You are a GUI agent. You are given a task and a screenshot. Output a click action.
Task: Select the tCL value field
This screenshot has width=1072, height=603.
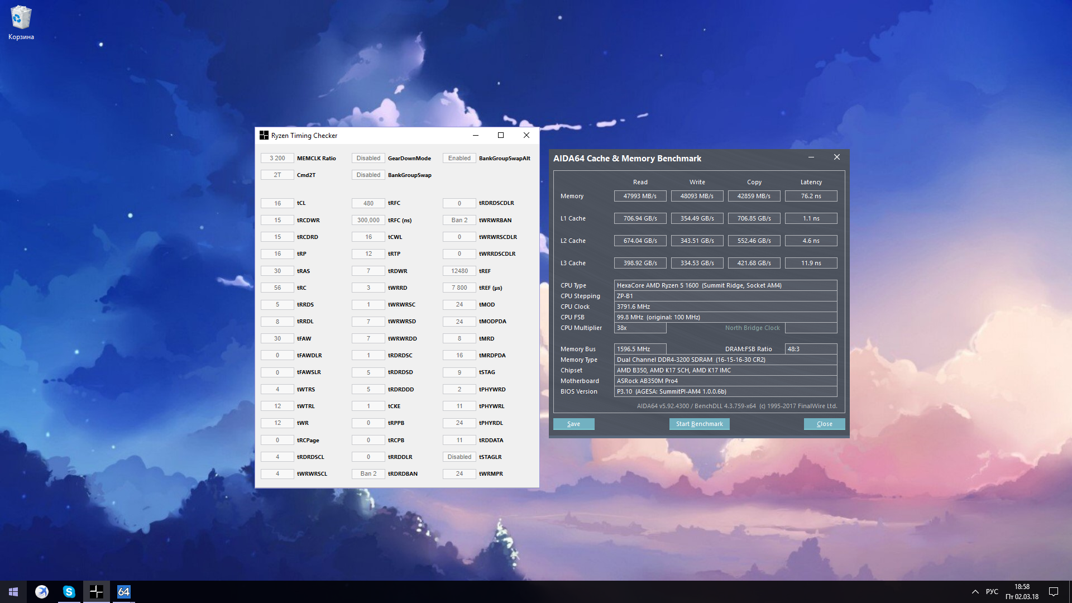277,203
